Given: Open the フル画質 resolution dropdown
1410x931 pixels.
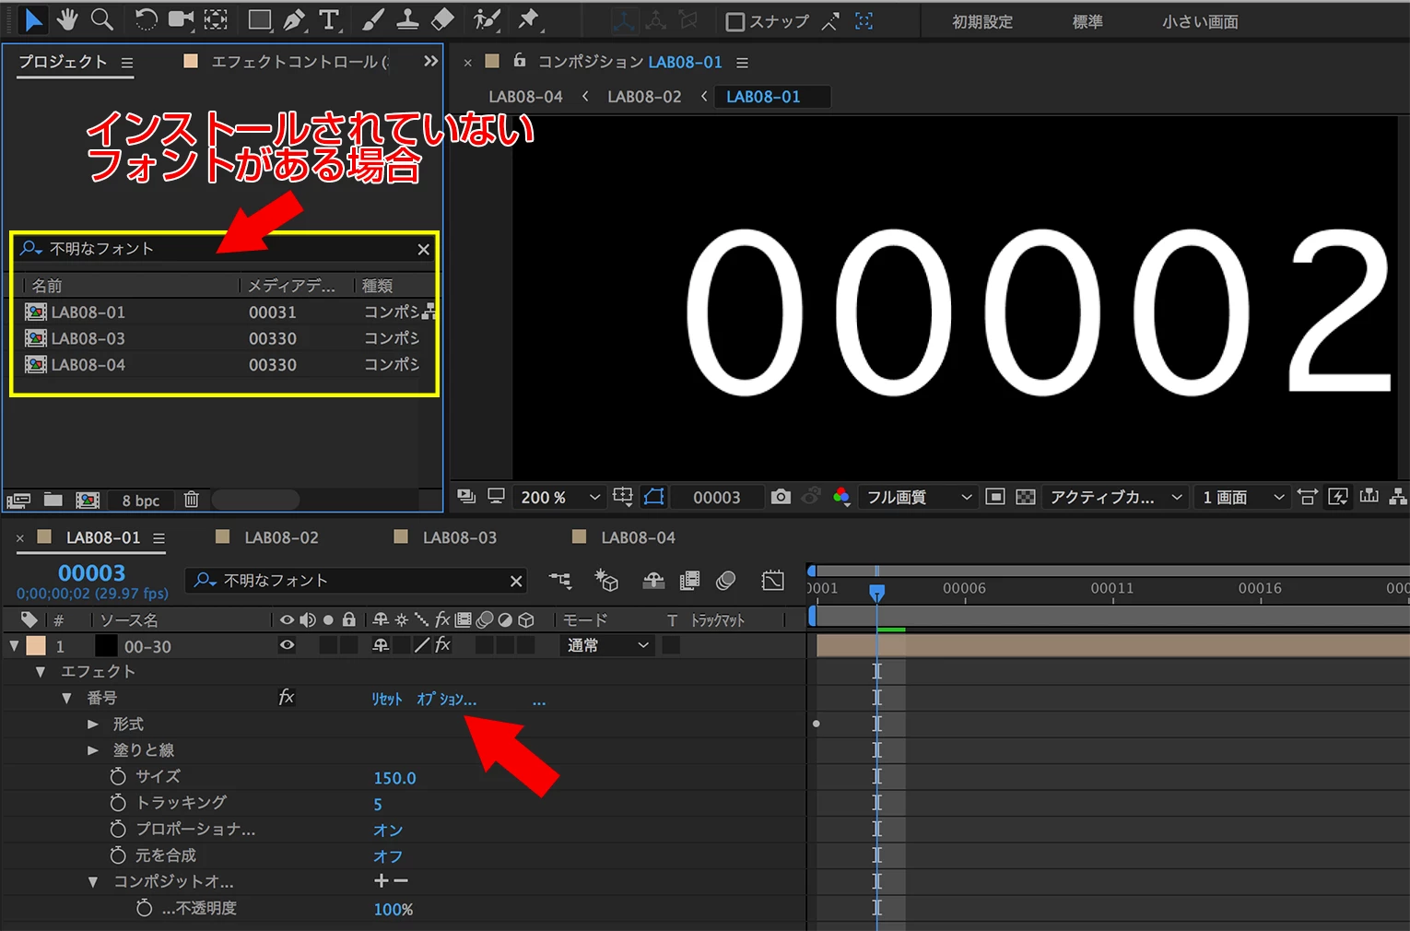Looking at the screenshot, I should pos(919,497).
